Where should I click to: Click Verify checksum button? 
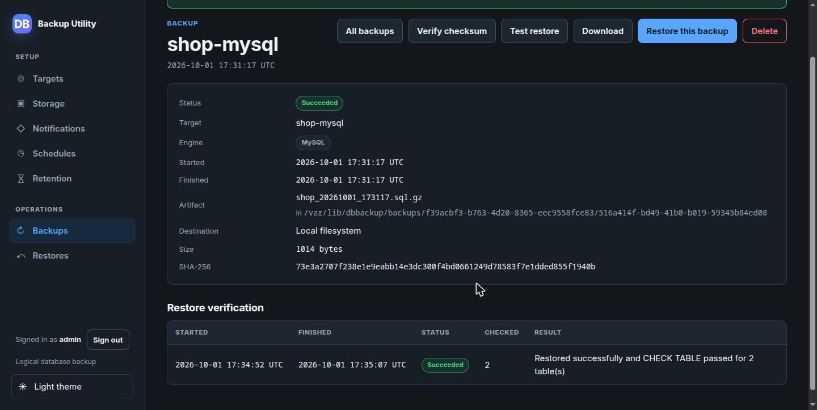point(452,31)
